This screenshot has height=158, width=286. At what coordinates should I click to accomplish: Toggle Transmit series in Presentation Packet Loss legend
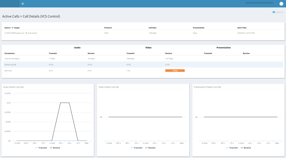point(232,148)
